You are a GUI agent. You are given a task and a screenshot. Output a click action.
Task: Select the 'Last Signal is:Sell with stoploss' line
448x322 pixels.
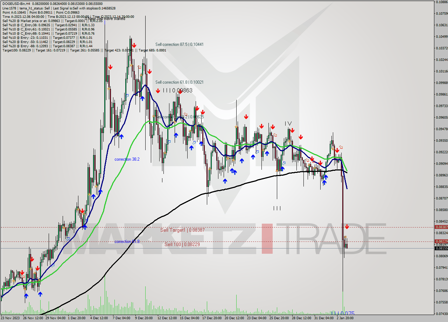coord(85,8)
